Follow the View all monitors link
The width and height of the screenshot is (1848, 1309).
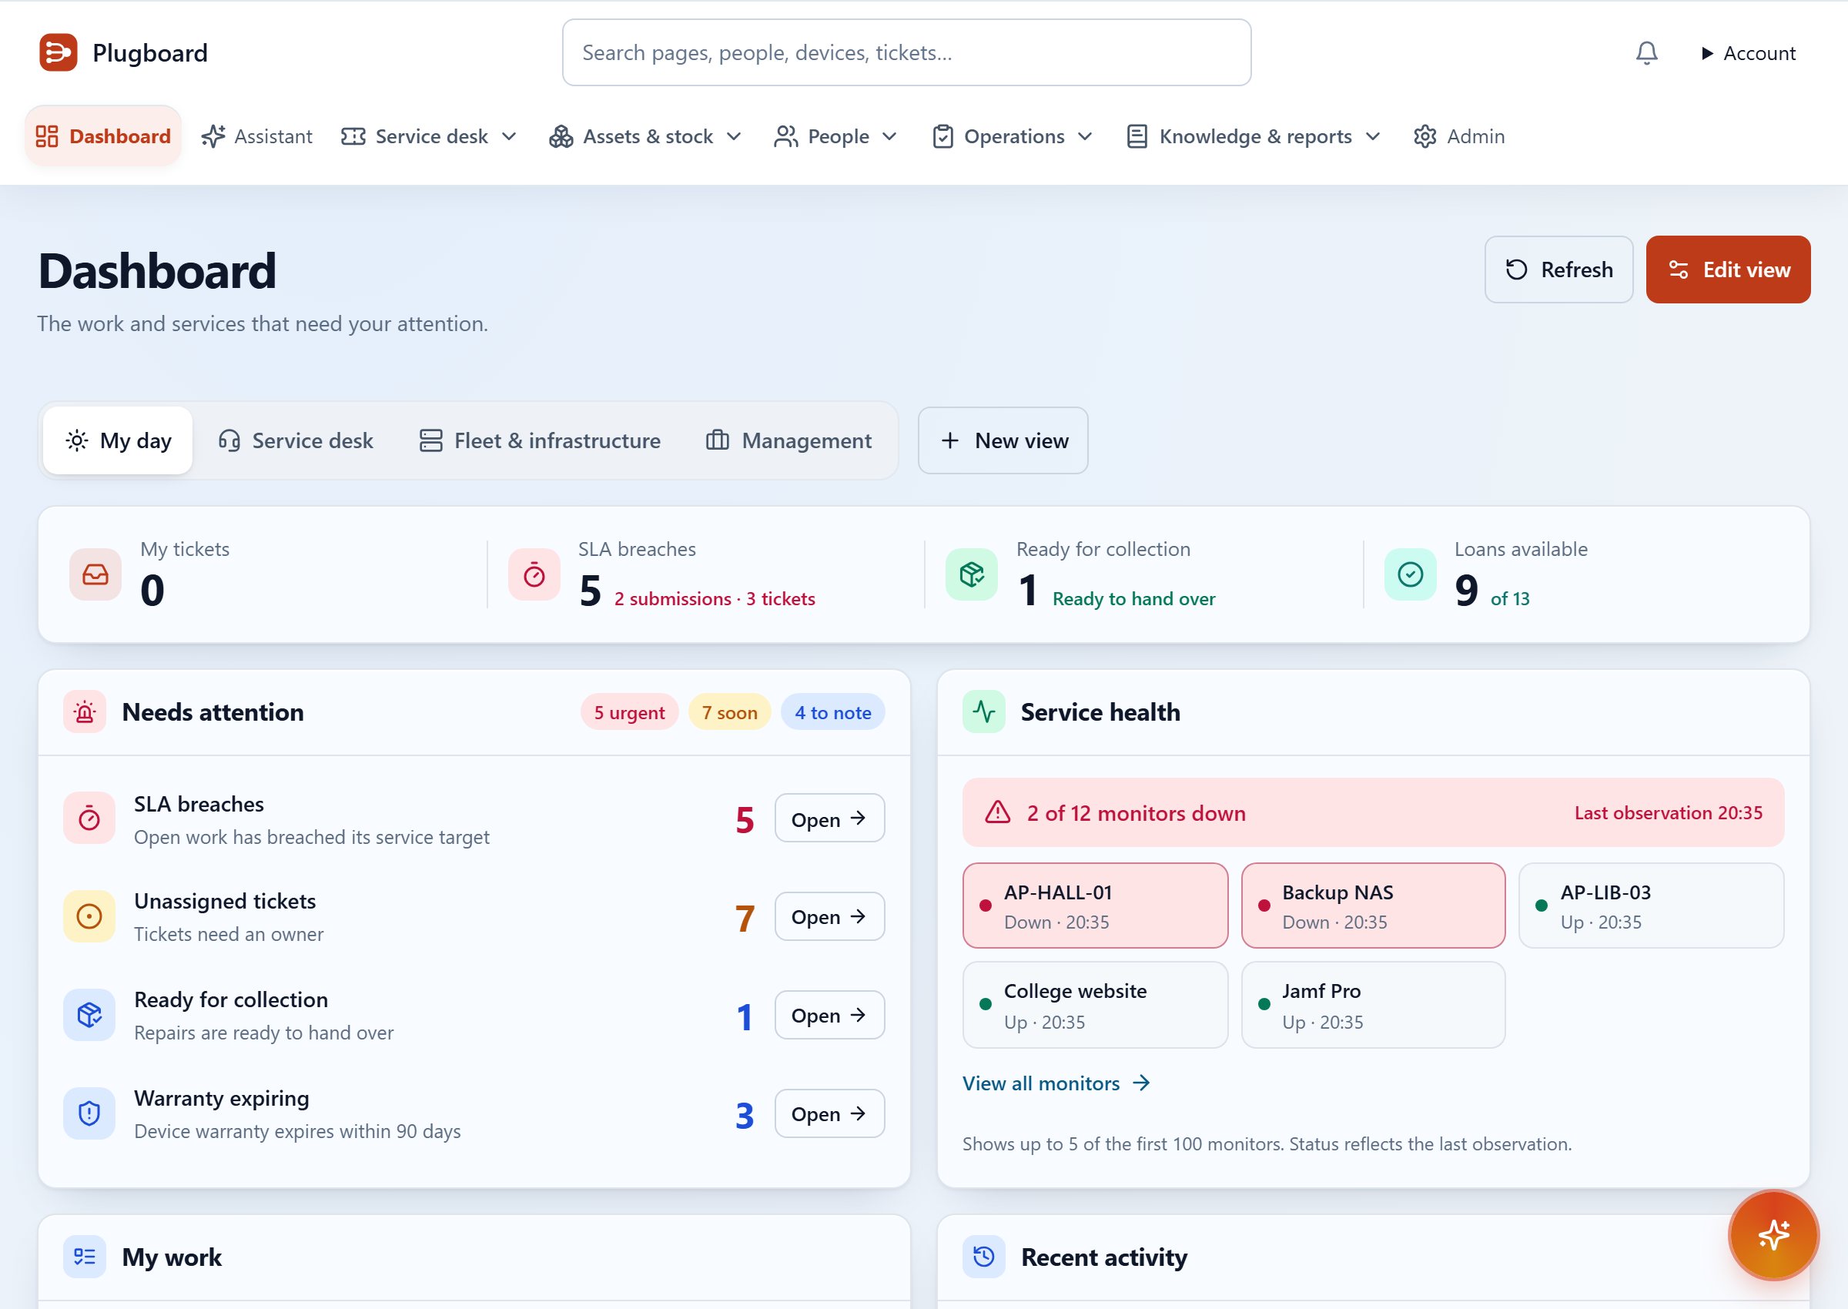[1056, 1083]
